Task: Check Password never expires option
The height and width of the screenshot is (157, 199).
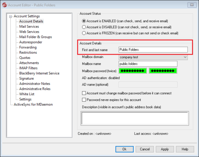Action: (84, 100)
